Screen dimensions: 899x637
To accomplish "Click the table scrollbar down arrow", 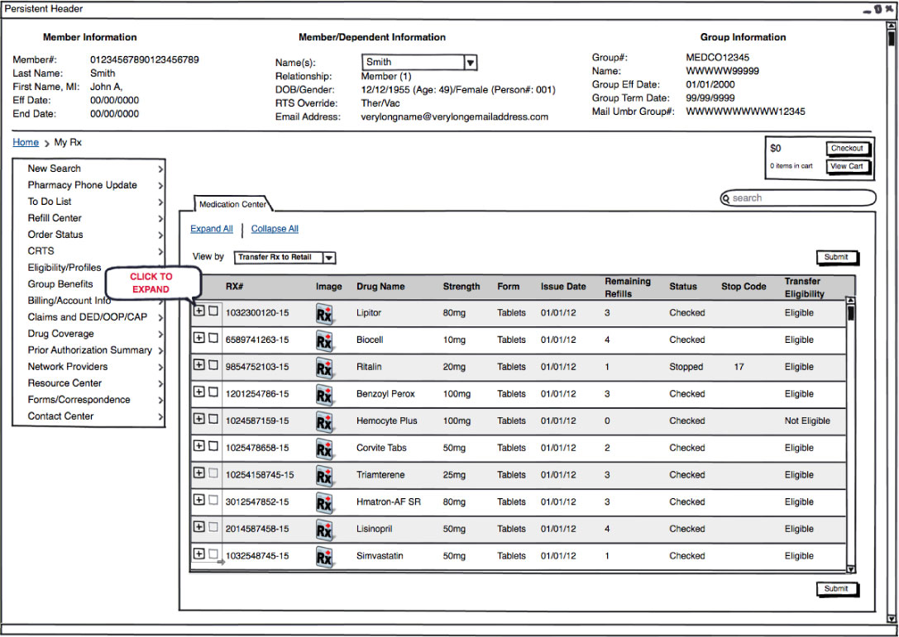I will (x=851, y=569).
